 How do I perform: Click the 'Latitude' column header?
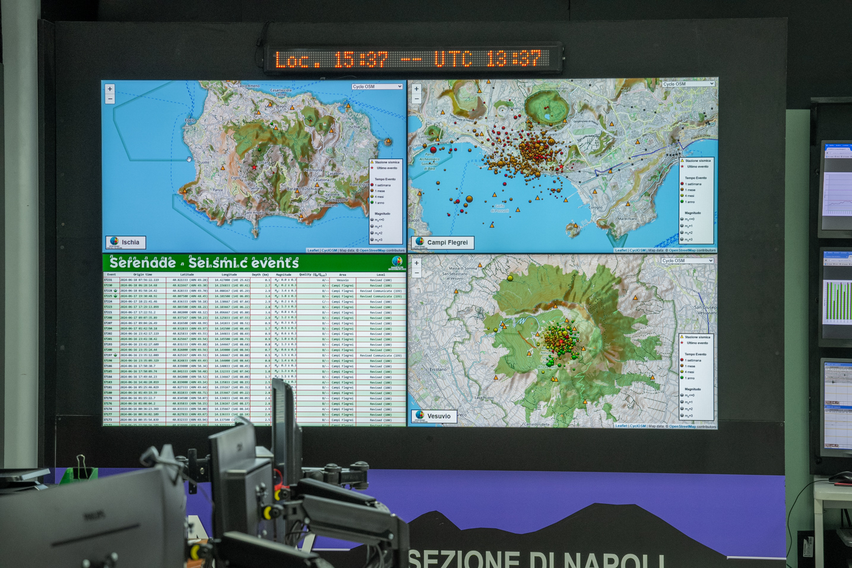click(x=187, y=275)
